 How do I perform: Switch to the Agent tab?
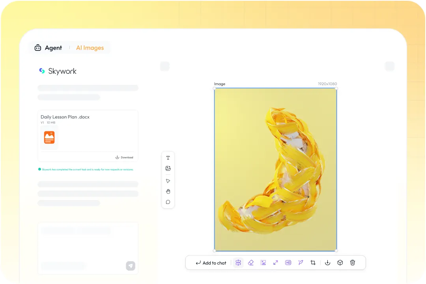click(49, 48)
